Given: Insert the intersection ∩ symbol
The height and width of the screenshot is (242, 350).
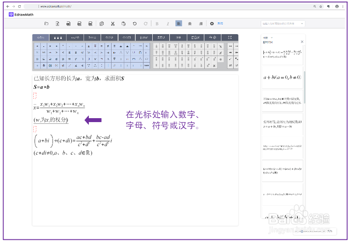Looking at the screenshot, I should [140, 53].
